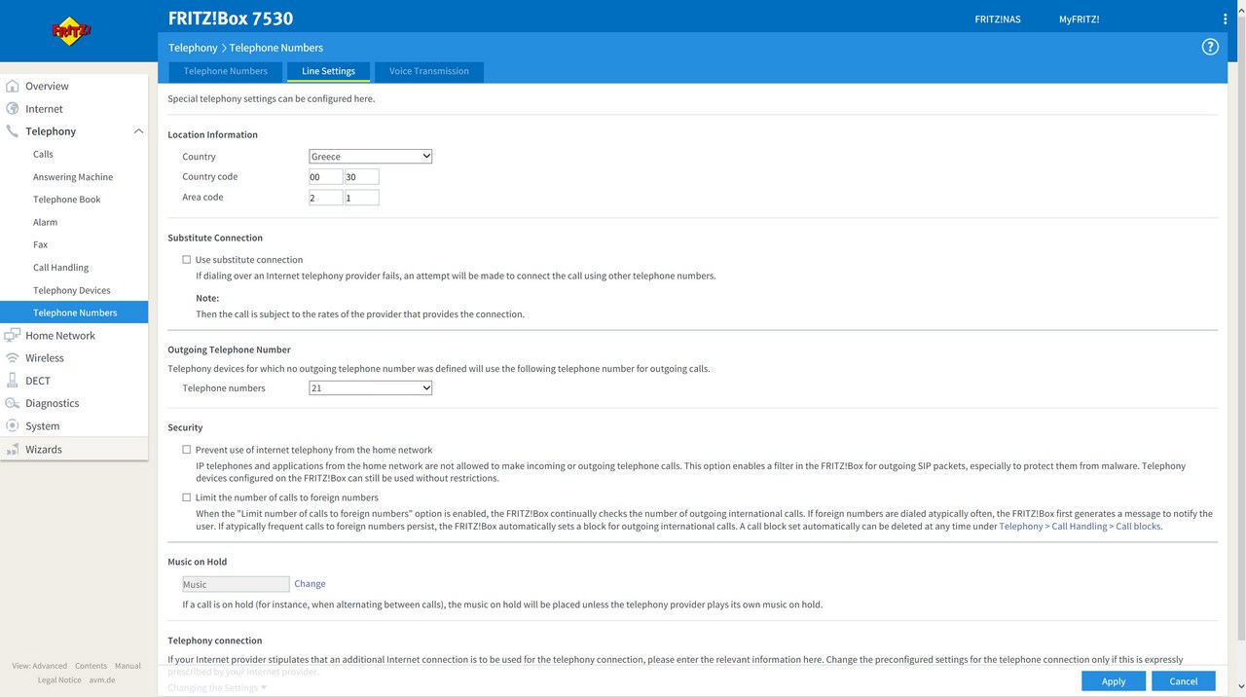Expand Changing the Settings section

[217, 687]
